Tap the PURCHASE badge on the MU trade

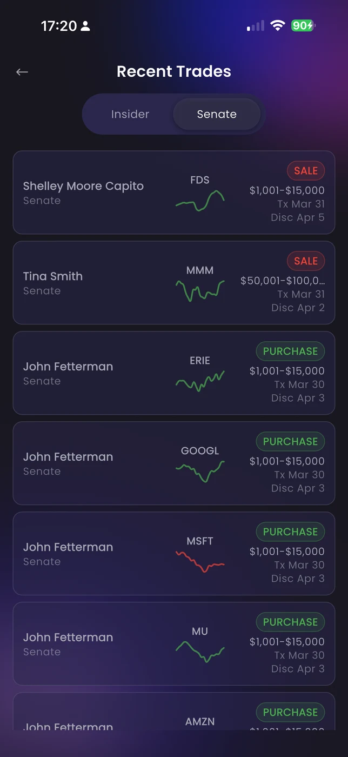[290, 622]
